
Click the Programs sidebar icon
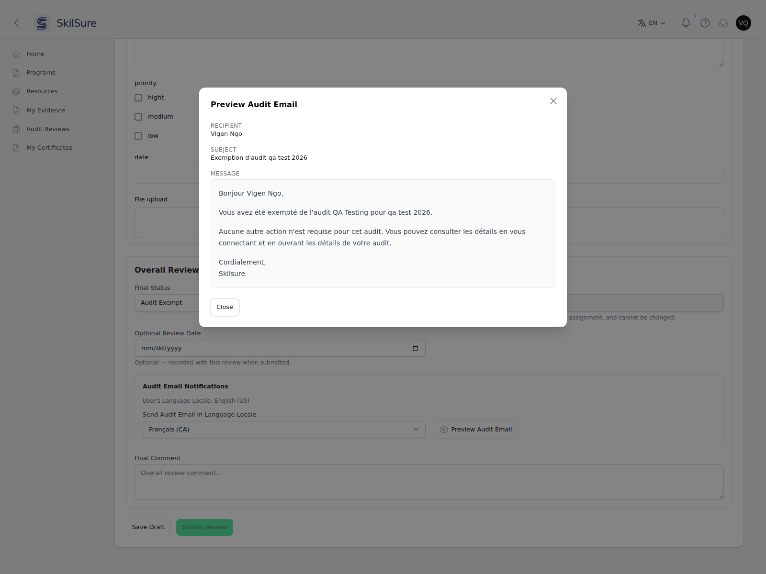pyautogui.click(x=16, y=73)
